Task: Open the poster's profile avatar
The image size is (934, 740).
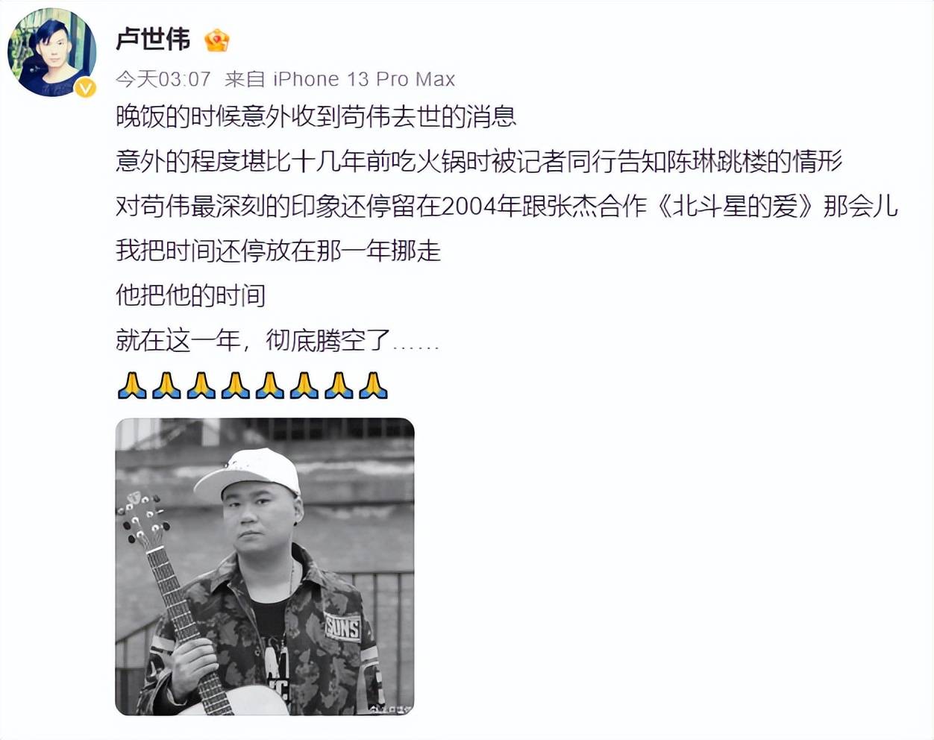Action: 51,52
